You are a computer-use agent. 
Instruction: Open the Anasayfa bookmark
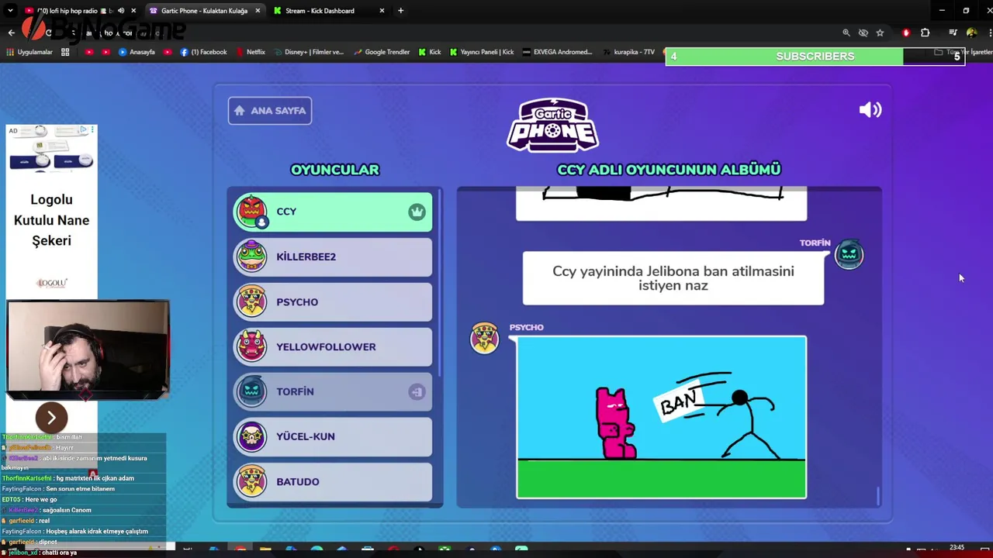(x=137, y=52)
